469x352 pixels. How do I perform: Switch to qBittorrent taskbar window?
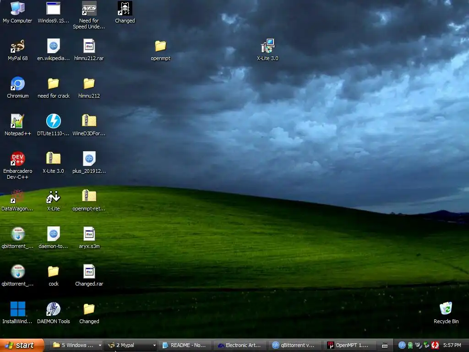click(x=294, y=345)
